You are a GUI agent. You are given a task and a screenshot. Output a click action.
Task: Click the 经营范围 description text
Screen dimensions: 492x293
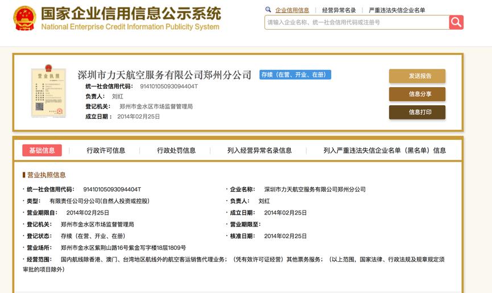(233, 264)
